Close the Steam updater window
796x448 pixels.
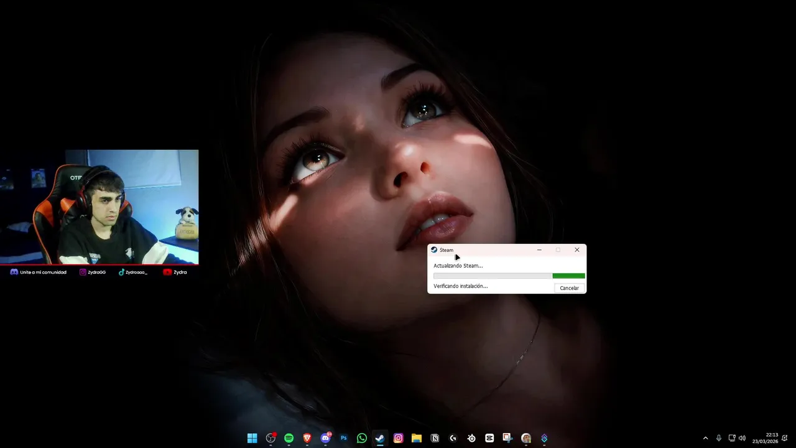point(576,250)
